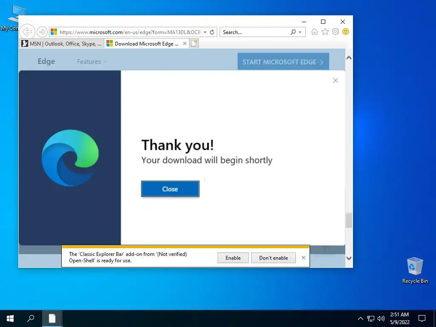Viewport: 436px width, 327px height.
Task: Expand the address bar URL dropdown
Action: [205, 32]
